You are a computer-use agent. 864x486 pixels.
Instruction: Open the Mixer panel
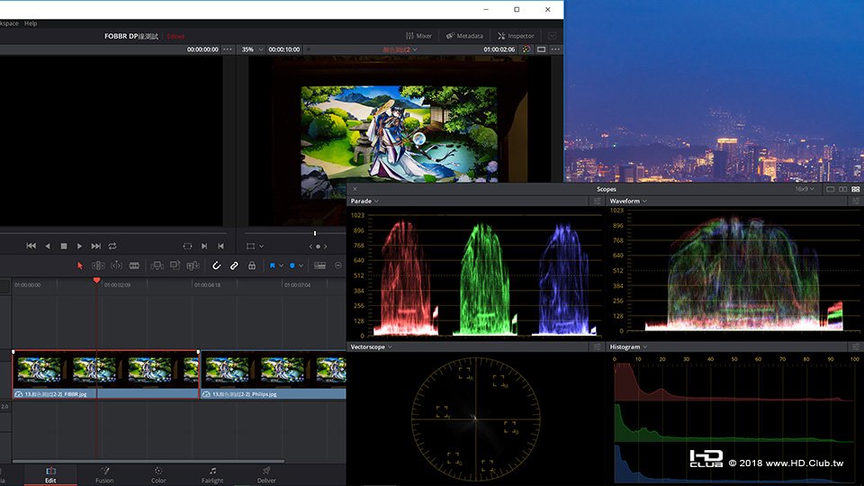[418, 36]
